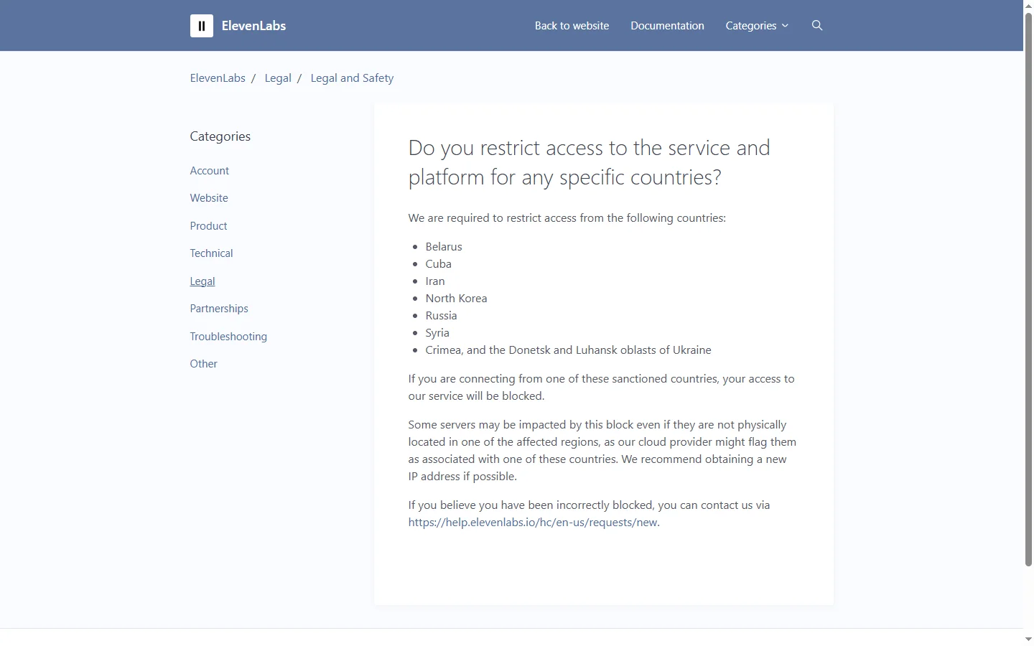Click the ElevenLabs pause logo icon

[201, 25]
